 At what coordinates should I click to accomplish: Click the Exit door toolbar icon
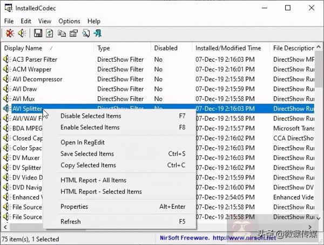coord(98,33)
